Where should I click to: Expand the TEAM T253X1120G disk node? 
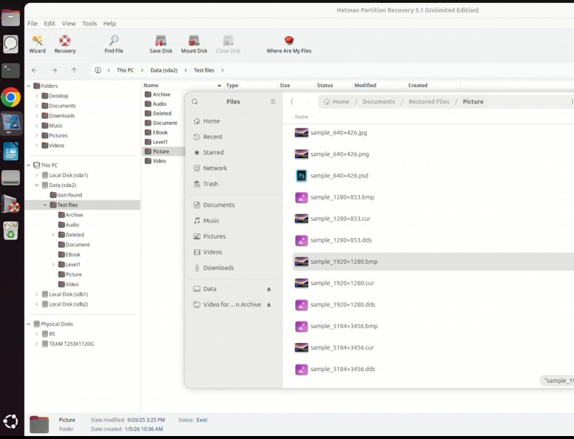pyautogui.click(x=36, y=344)
